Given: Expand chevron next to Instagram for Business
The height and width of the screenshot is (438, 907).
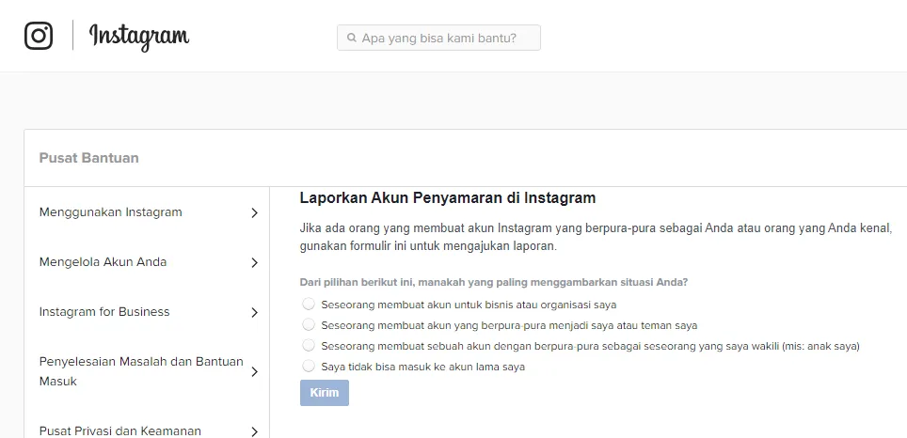Looking at the screenshot, I should pos(255,313).
